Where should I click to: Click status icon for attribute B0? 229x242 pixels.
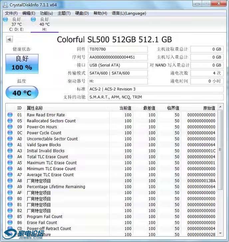point(10,199)
